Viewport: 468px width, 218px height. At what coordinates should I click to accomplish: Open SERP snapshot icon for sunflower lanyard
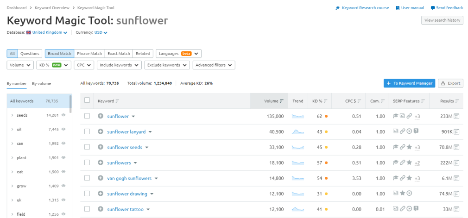[456, 131]
